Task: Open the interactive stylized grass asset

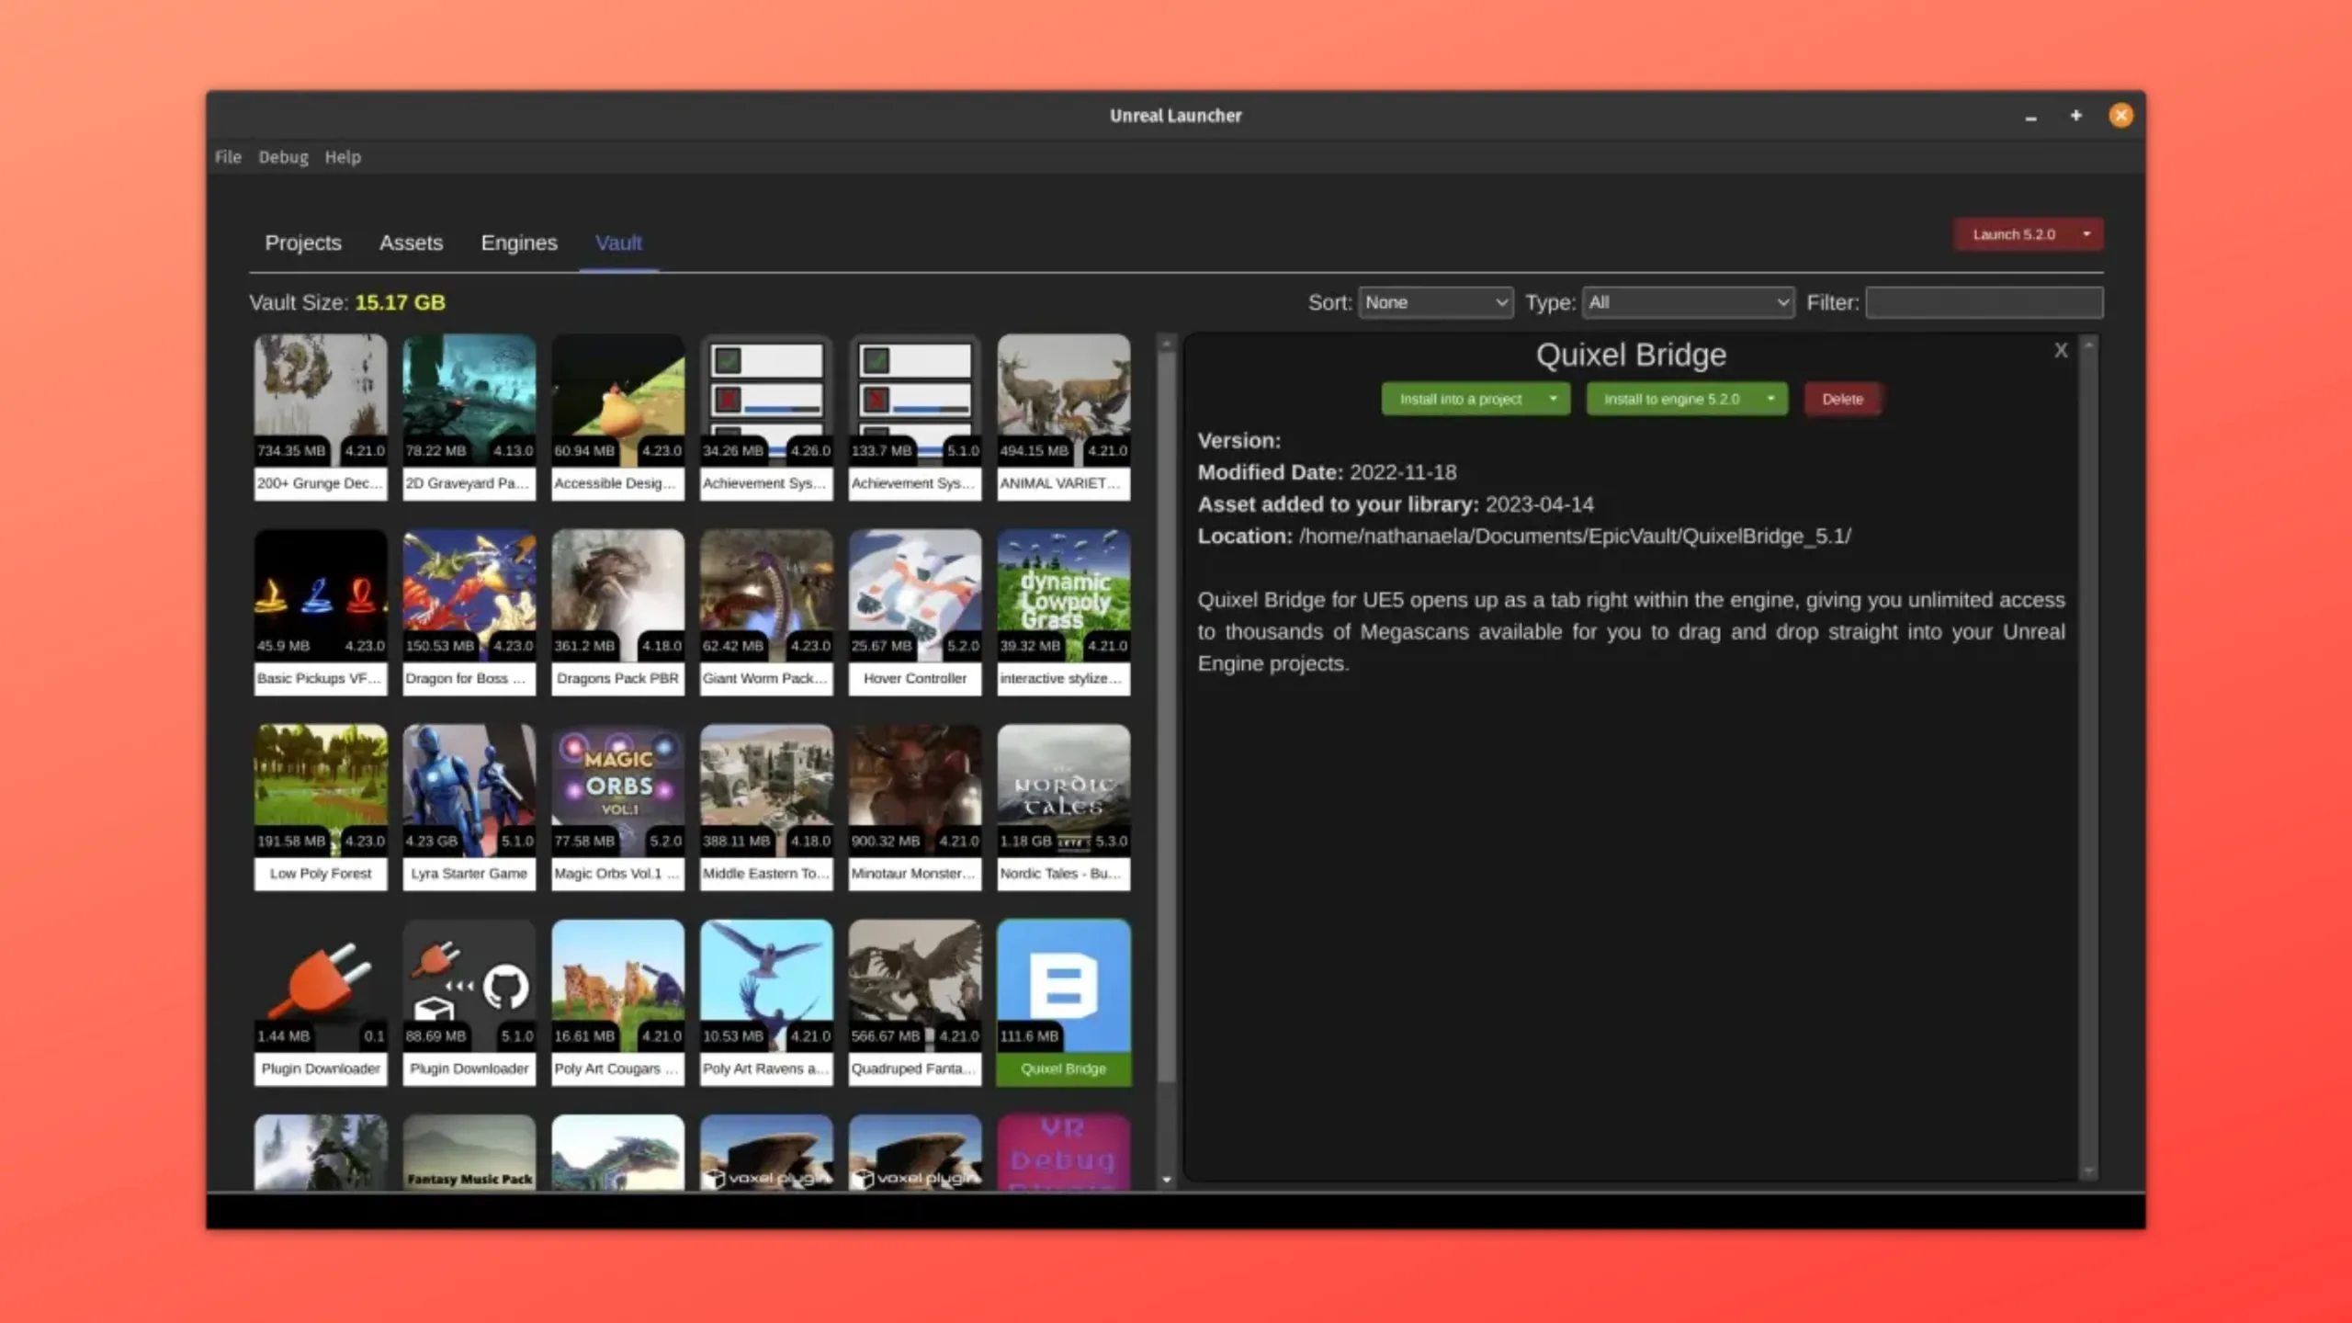Action: 1064,612
